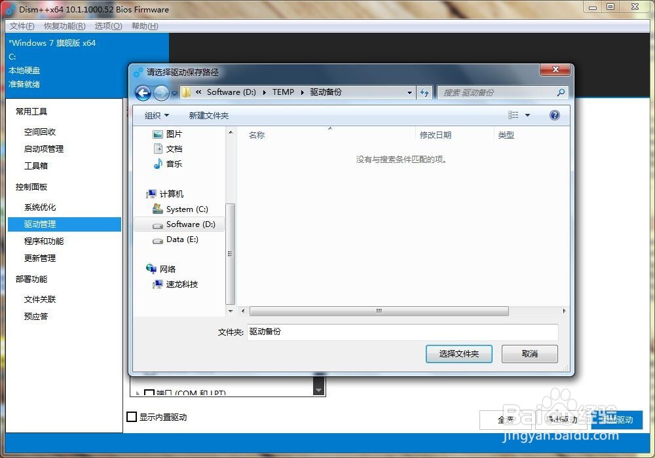Click the back navigation arrow in the dialog
Screen dimensions: 655x458
(143, 92)
